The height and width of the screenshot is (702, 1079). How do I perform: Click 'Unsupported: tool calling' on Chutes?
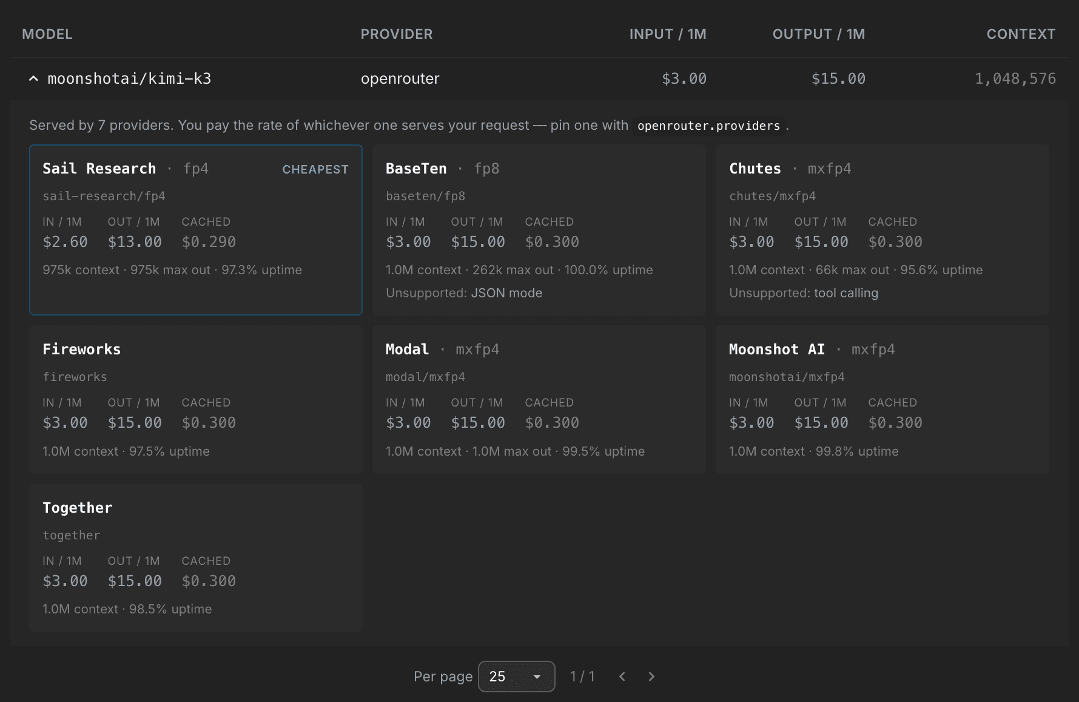pyautogui.click(x=804, y=293)
